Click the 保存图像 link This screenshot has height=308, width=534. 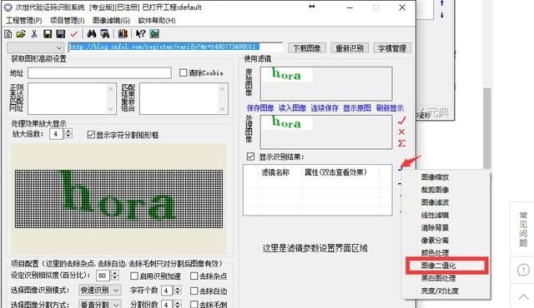pos(260,108)
